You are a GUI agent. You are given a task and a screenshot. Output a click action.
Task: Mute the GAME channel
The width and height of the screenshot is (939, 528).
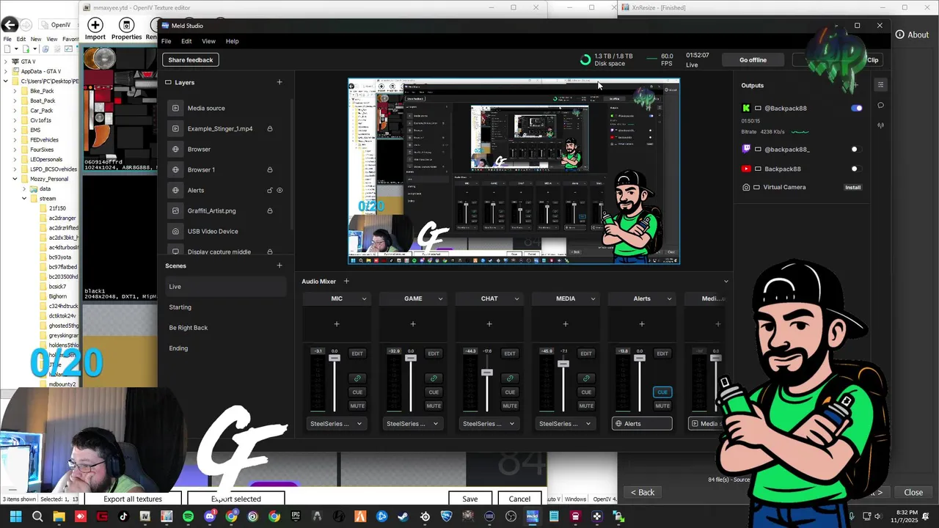click(434, 406)
